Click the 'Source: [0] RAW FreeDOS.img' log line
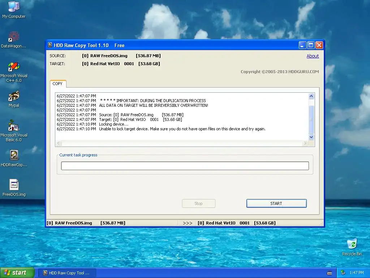Image resolution: width=370 pixels, height=278 pixels. click(120, 115)
